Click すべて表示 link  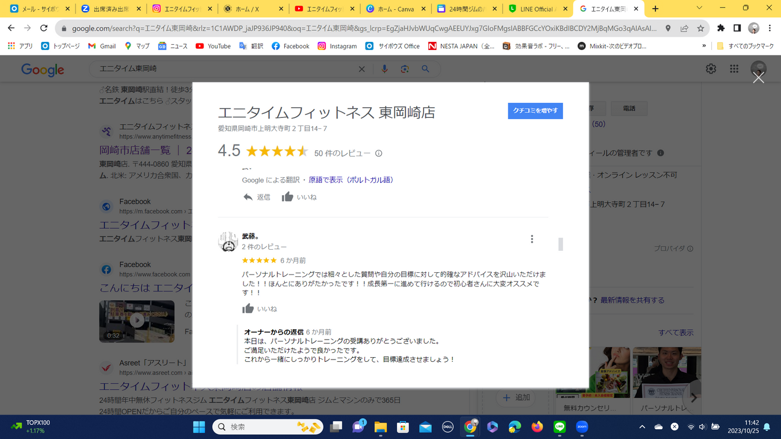point(676,333)
